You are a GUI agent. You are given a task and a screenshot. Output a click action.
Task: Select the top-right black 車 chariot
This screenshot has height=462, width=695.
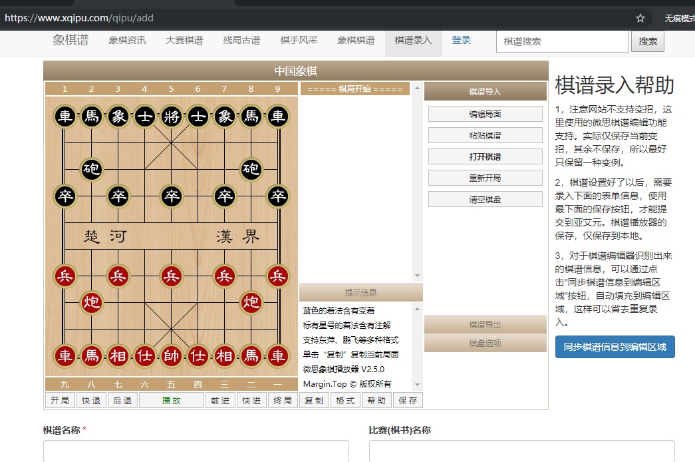coord(277,117)
